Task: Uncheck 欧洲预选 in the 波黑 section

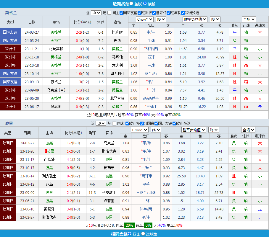Action: click(x=174, y=123)
